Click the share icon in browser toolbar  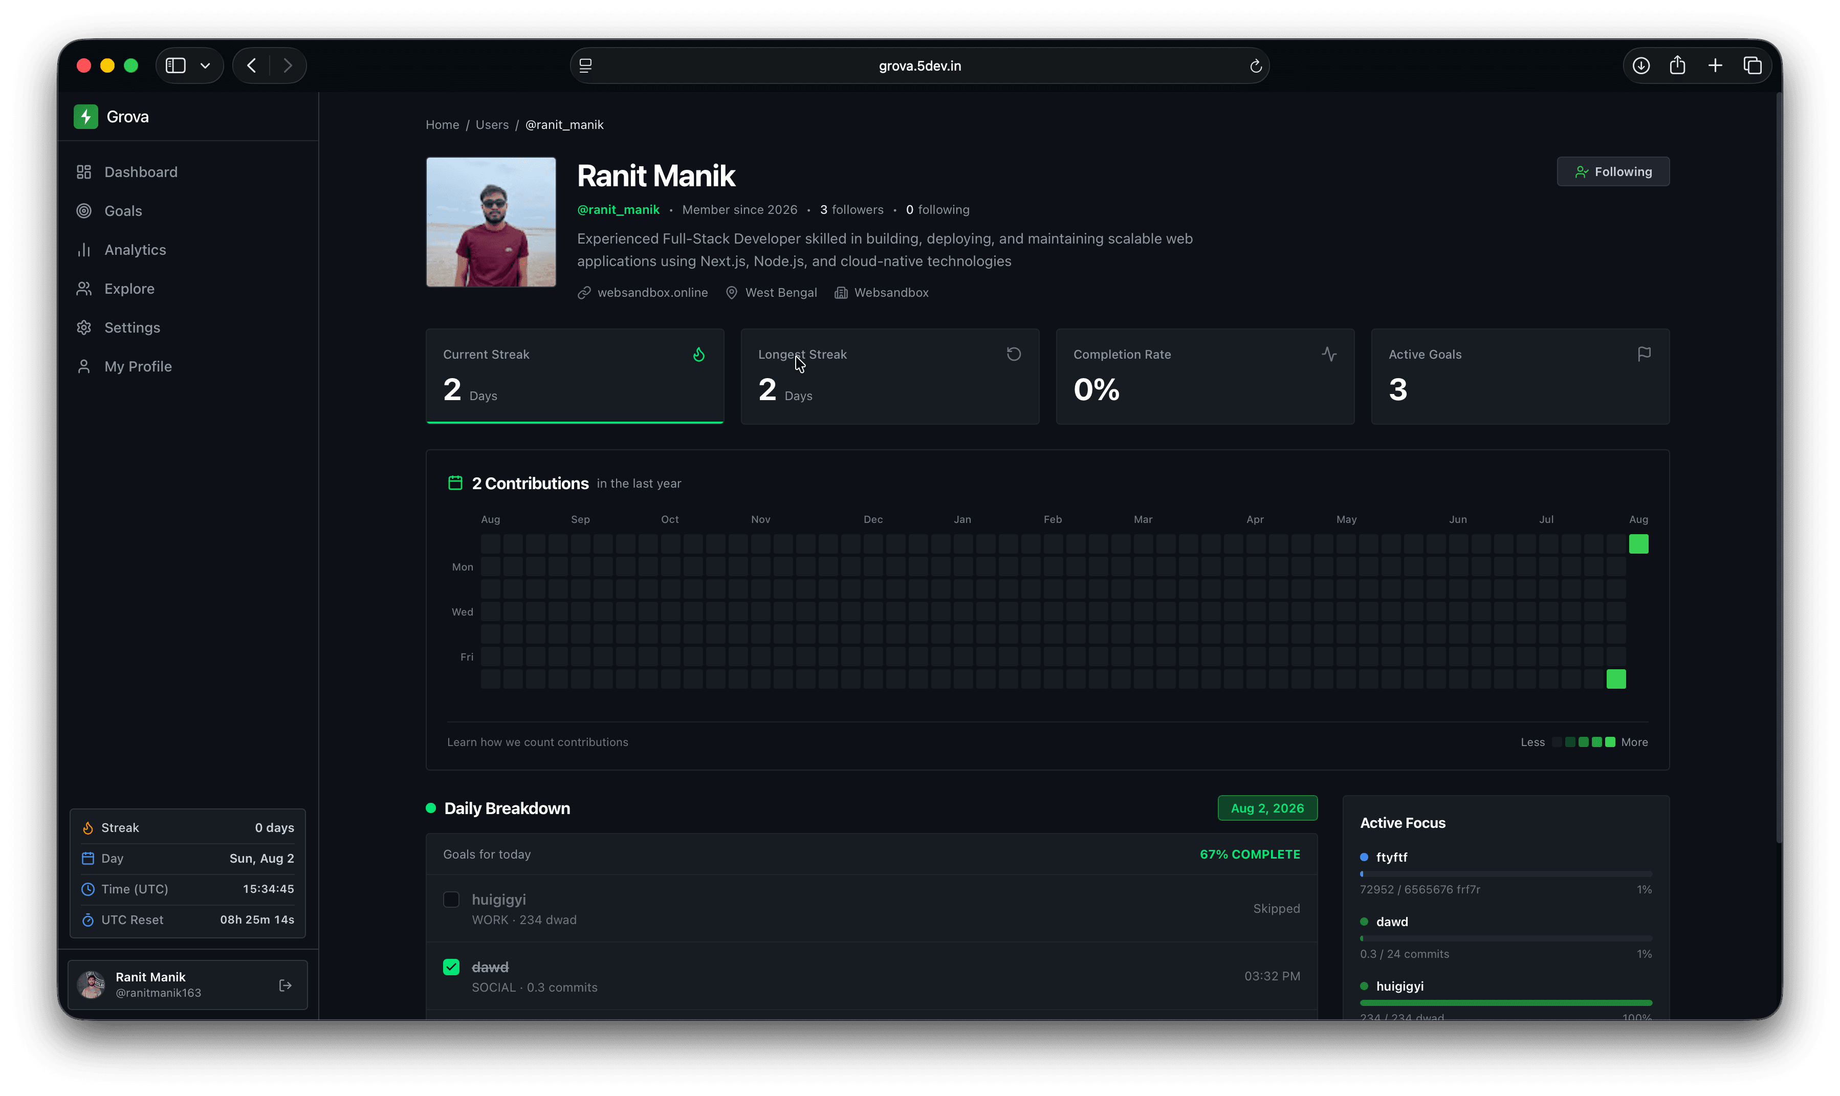click(x=1678, y=65)
